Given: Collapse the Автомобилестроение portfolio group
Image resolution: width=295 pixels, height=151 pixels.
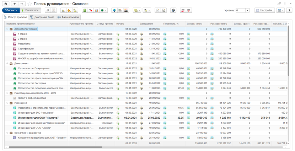Looking at the screenshot, I should (7, 29).
